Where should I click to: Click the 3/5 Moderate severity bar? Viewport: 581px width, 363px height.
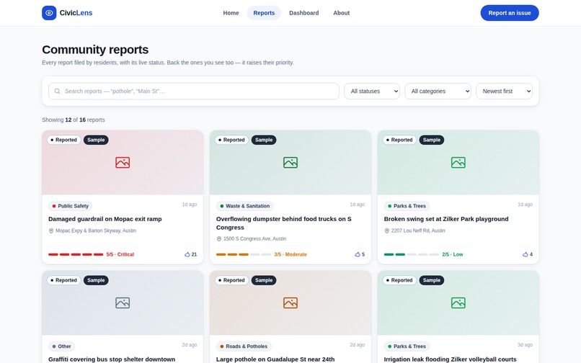(244, 254)
